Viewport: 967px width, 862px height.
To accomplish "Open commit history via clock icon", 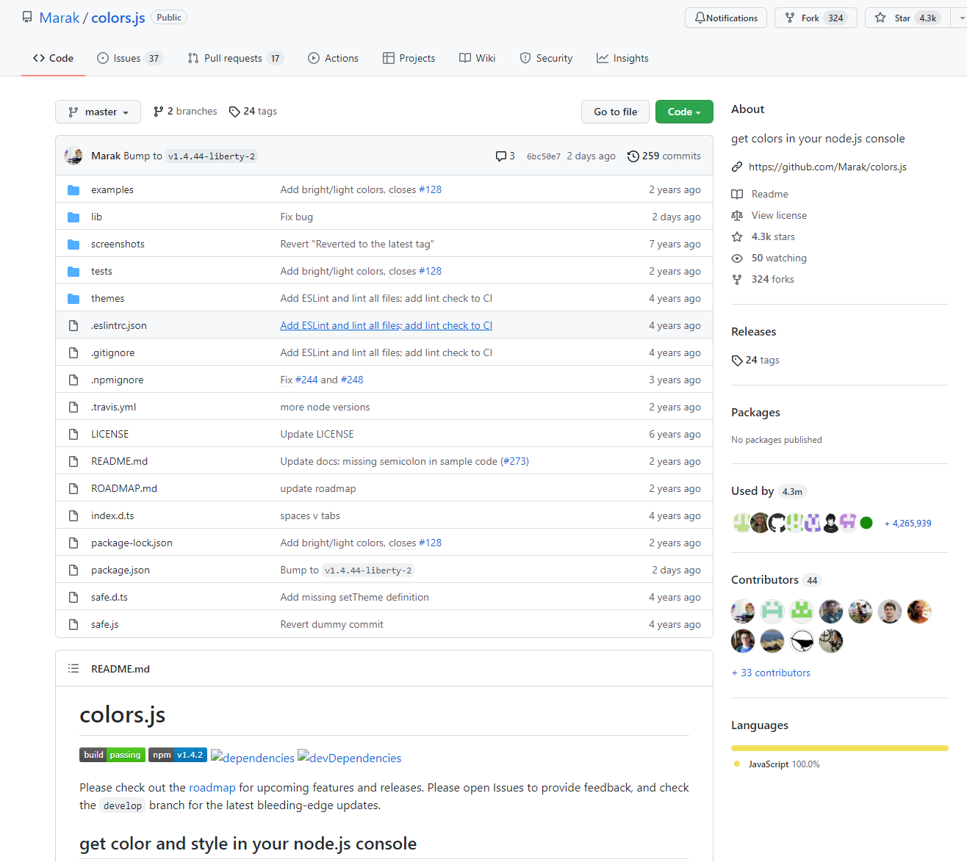I will click(x=633, y=156).
